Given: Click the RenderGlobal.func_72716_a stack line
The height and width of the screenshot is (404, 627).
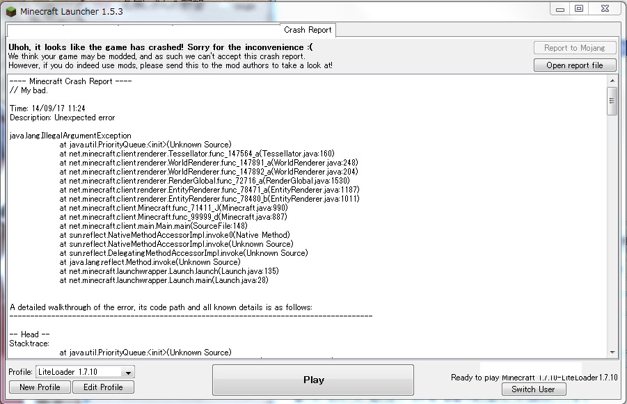Looking at the screenshot, I should tap(205, 181).
